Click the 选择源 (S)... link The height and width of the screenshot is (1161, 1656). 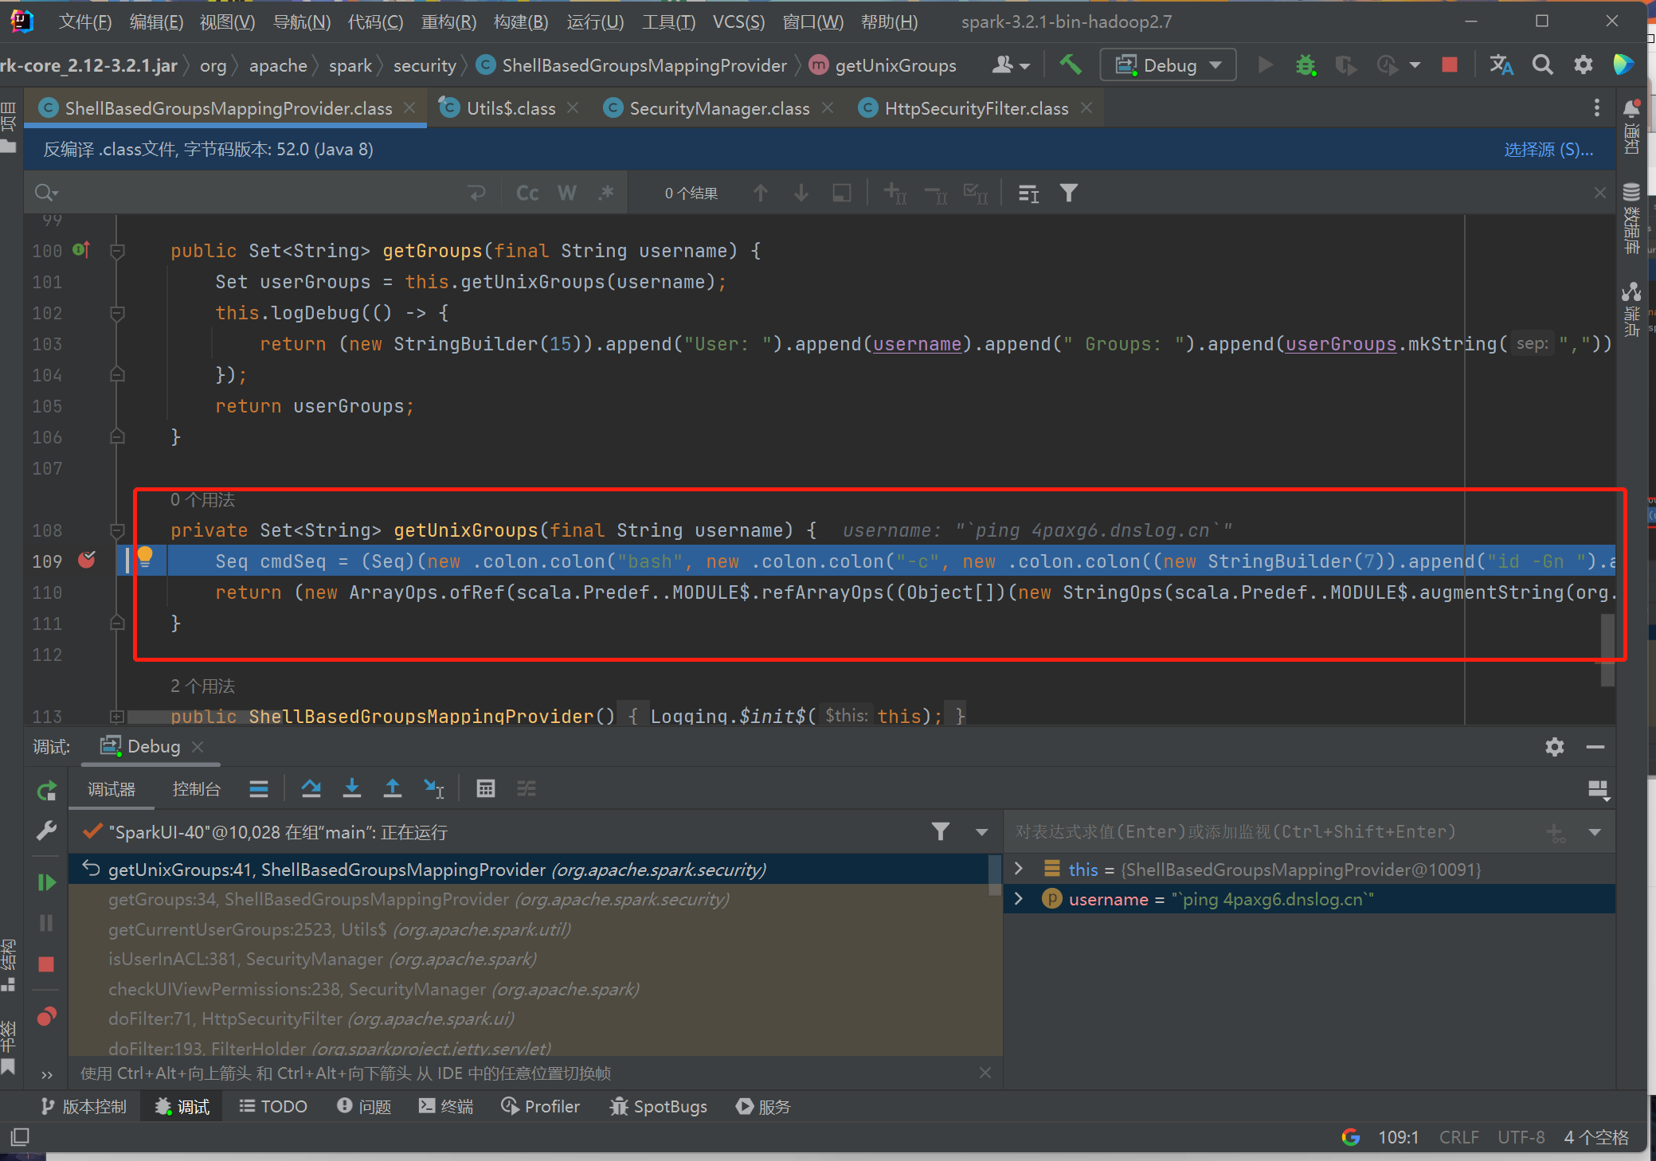1548,150
